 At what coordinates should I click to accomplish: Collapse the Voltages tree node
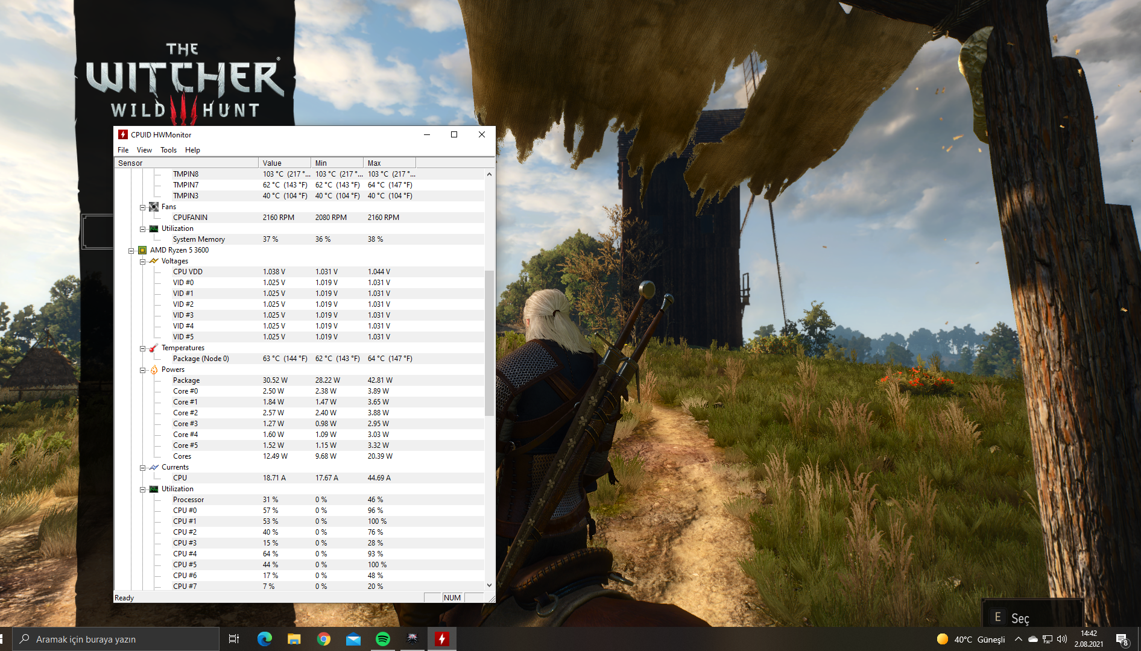[x=143, y=261]
